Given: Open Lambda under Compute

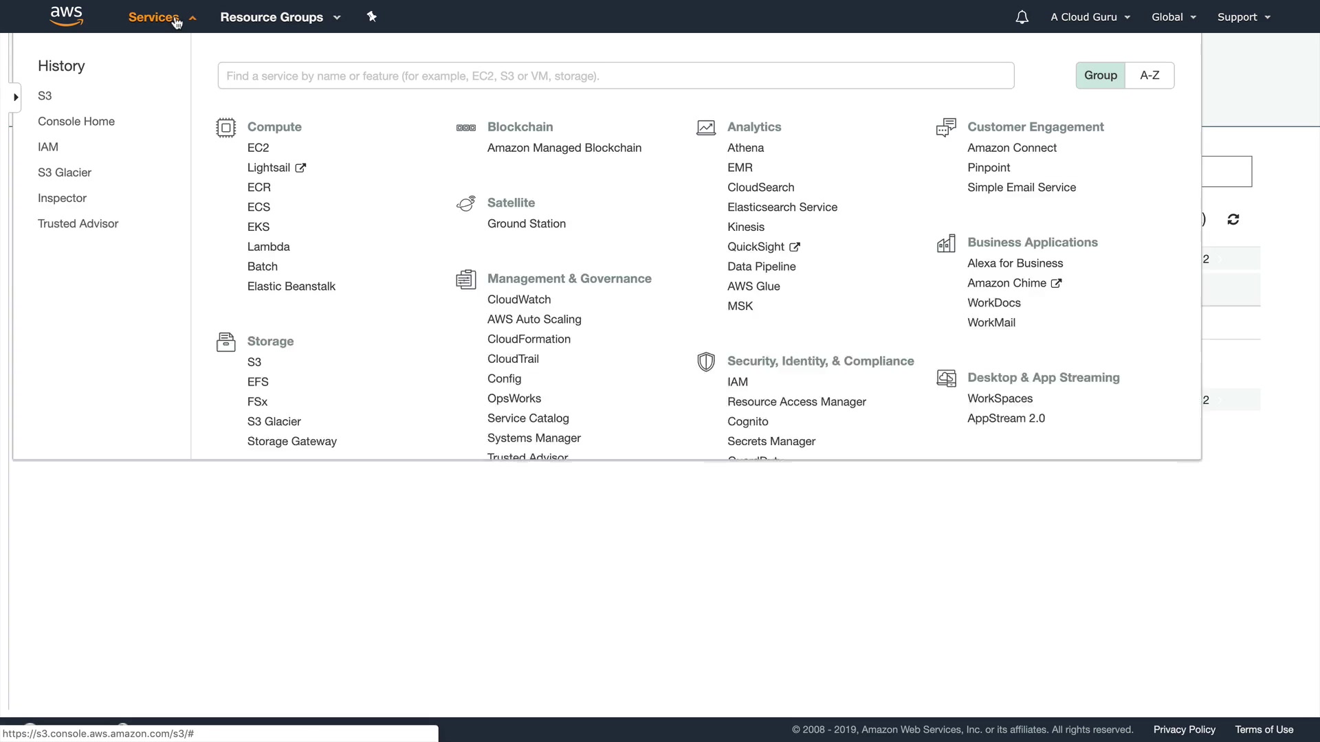Looking at the screenshot, I should (268, 247).
